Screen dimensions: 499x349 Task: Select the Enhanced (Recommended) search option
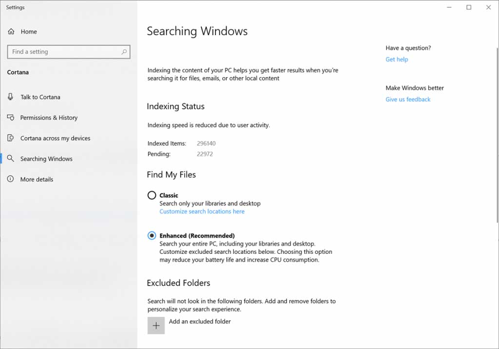(152, 235)
